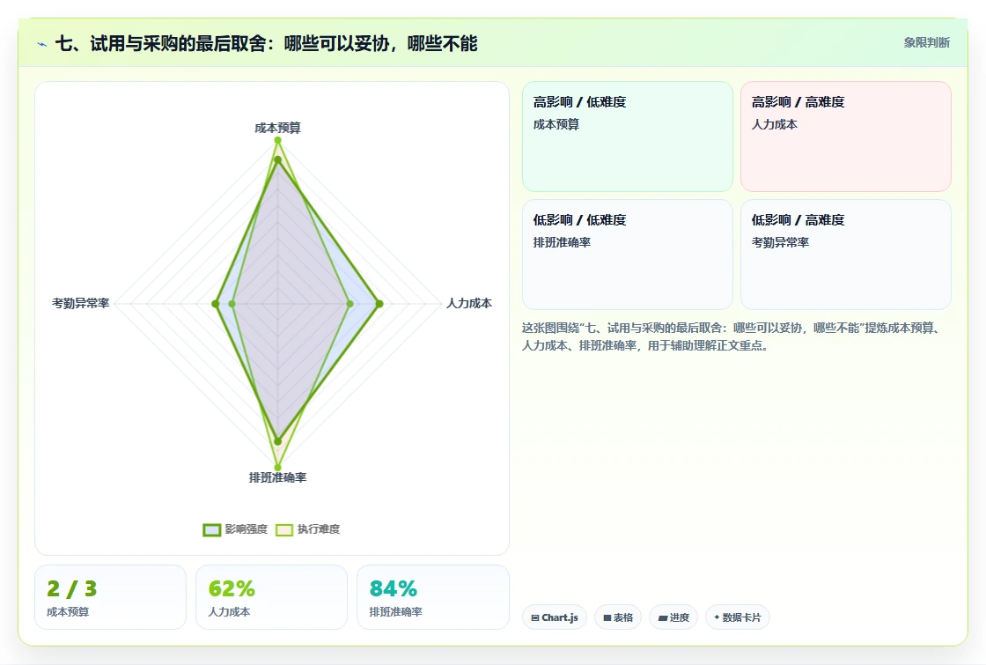Image resolution: width=986 pixels, height=665 pixels.
Task: Click the 考勤异常率 radar axis label
Action: [x=80, y=303]
